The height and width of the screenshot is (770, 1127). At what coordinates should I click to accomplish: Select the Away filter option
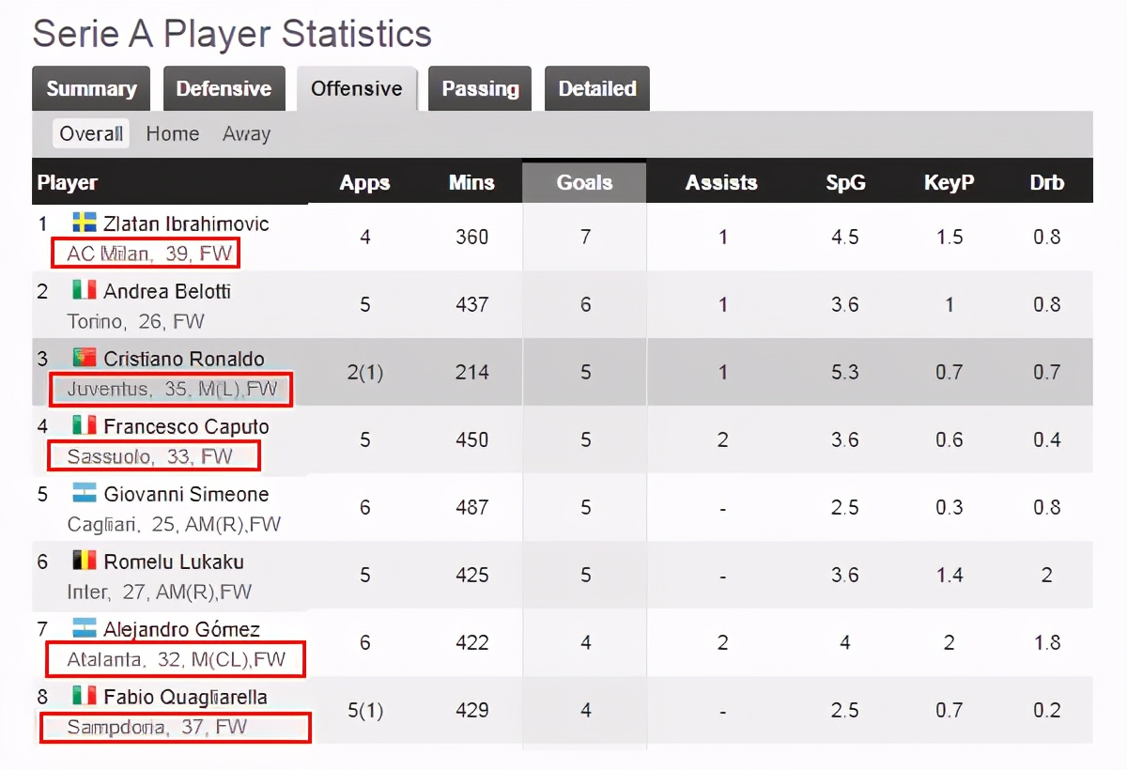click(246, 134)
